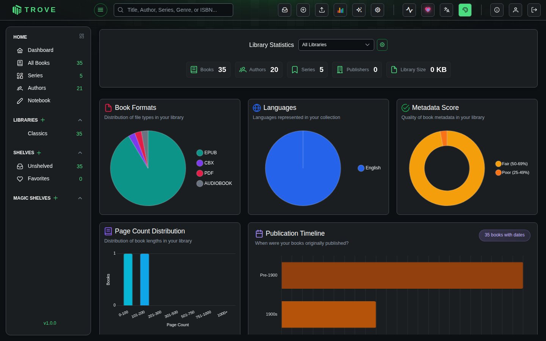Open the language translate icon
The image size is (546, 341).
[447, 10]
